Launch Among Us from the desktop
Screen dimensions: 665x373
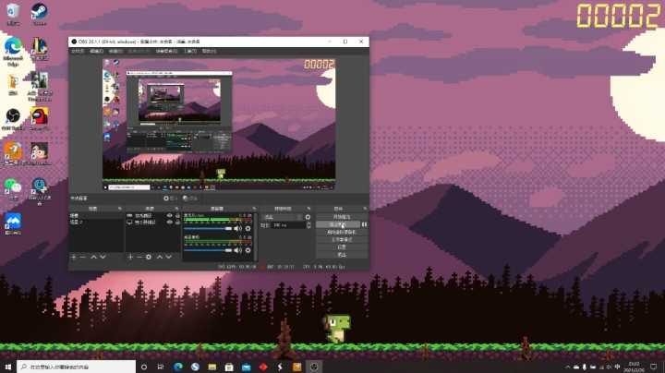point(39,119)
